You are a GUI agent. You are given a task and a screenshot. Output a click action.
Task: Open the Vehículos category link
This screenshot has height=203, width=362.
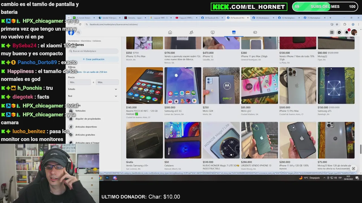click(x=80, y=111)
